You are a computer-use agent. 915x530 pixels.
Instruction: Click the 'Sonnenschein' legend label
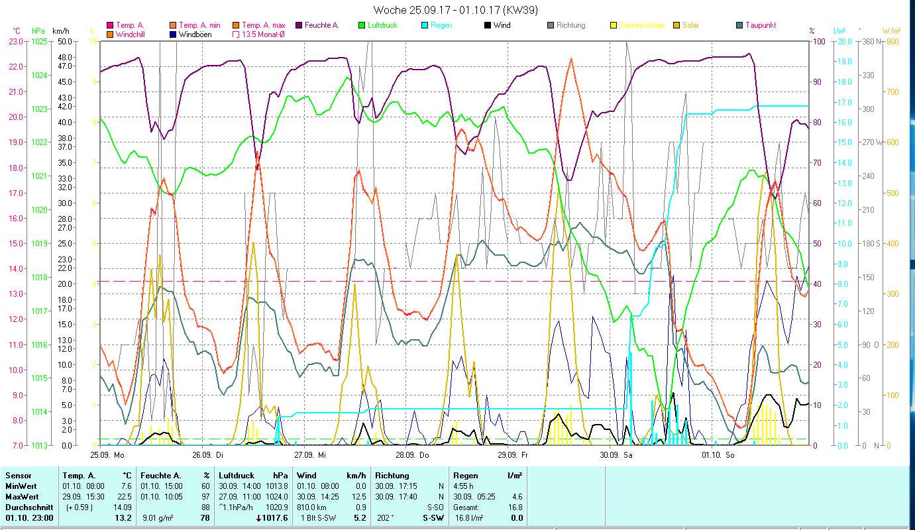pos(641,25)
